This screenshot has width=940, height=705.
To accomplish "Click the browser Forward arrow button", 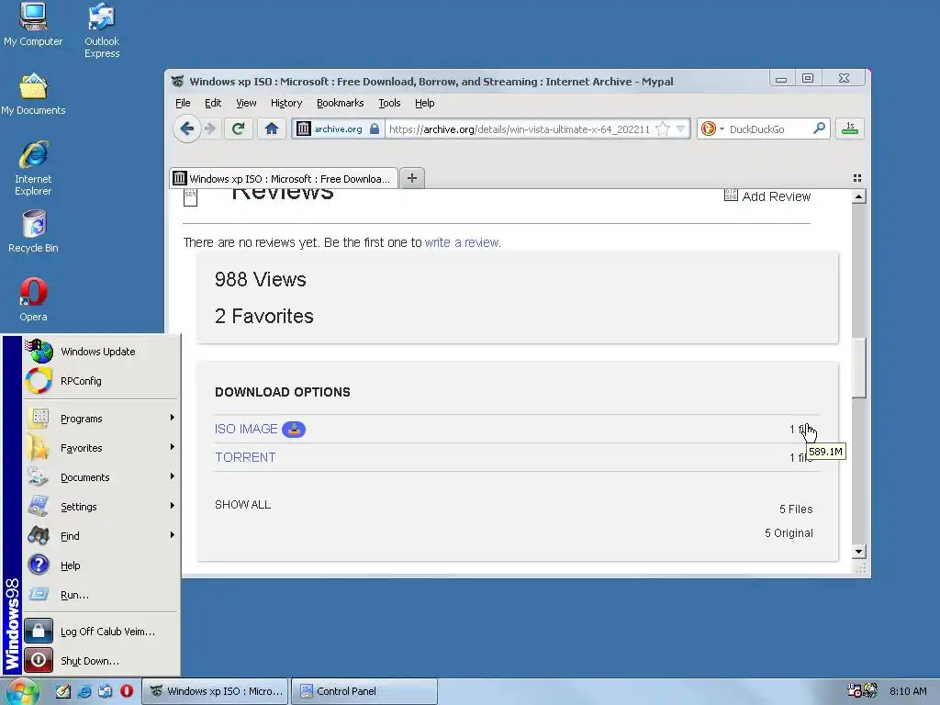I will click(210, 129).
